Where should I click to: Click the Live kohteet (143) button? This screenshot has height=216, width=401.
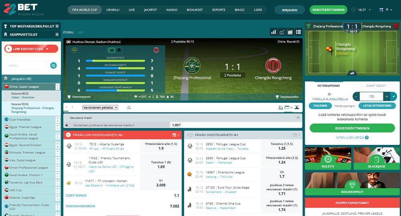pos(31,49)
